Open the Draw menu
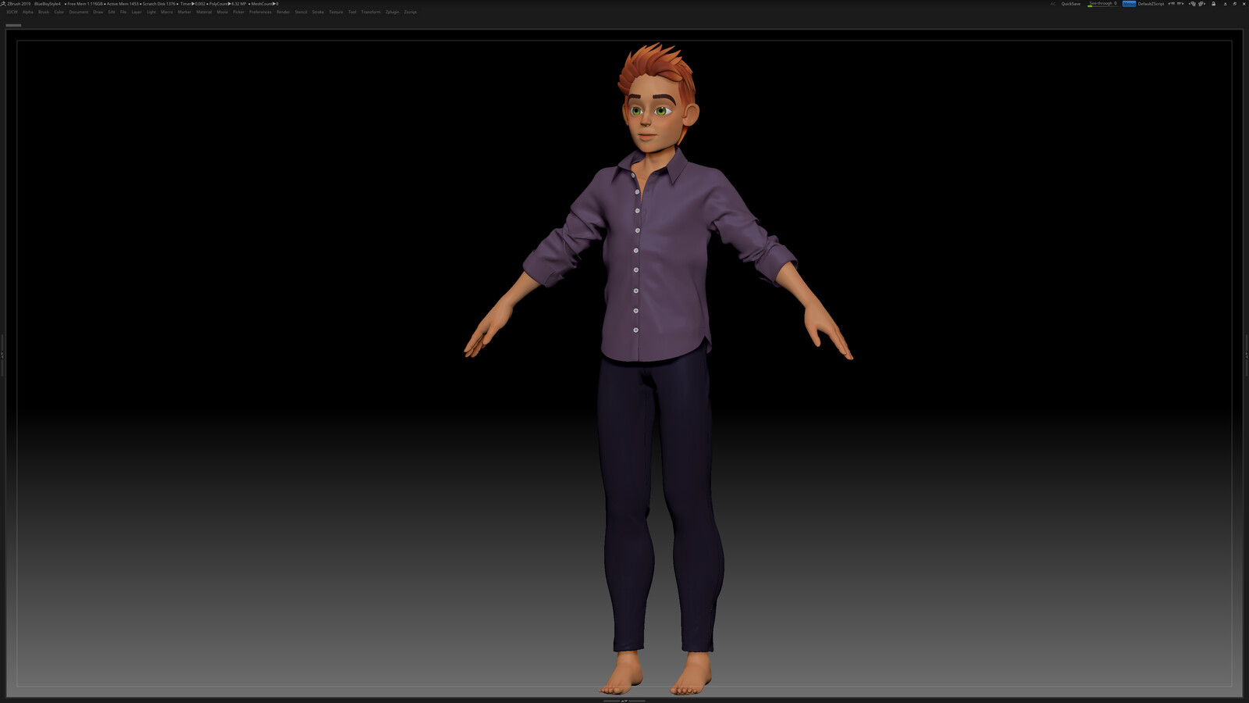This screenshot has height=703, width=1249. pyautogui.click(x=98, y=12)
